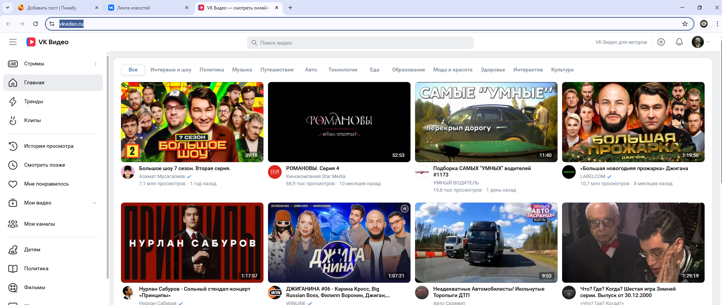Open История просмотра
722x305 pixels.
49,146
